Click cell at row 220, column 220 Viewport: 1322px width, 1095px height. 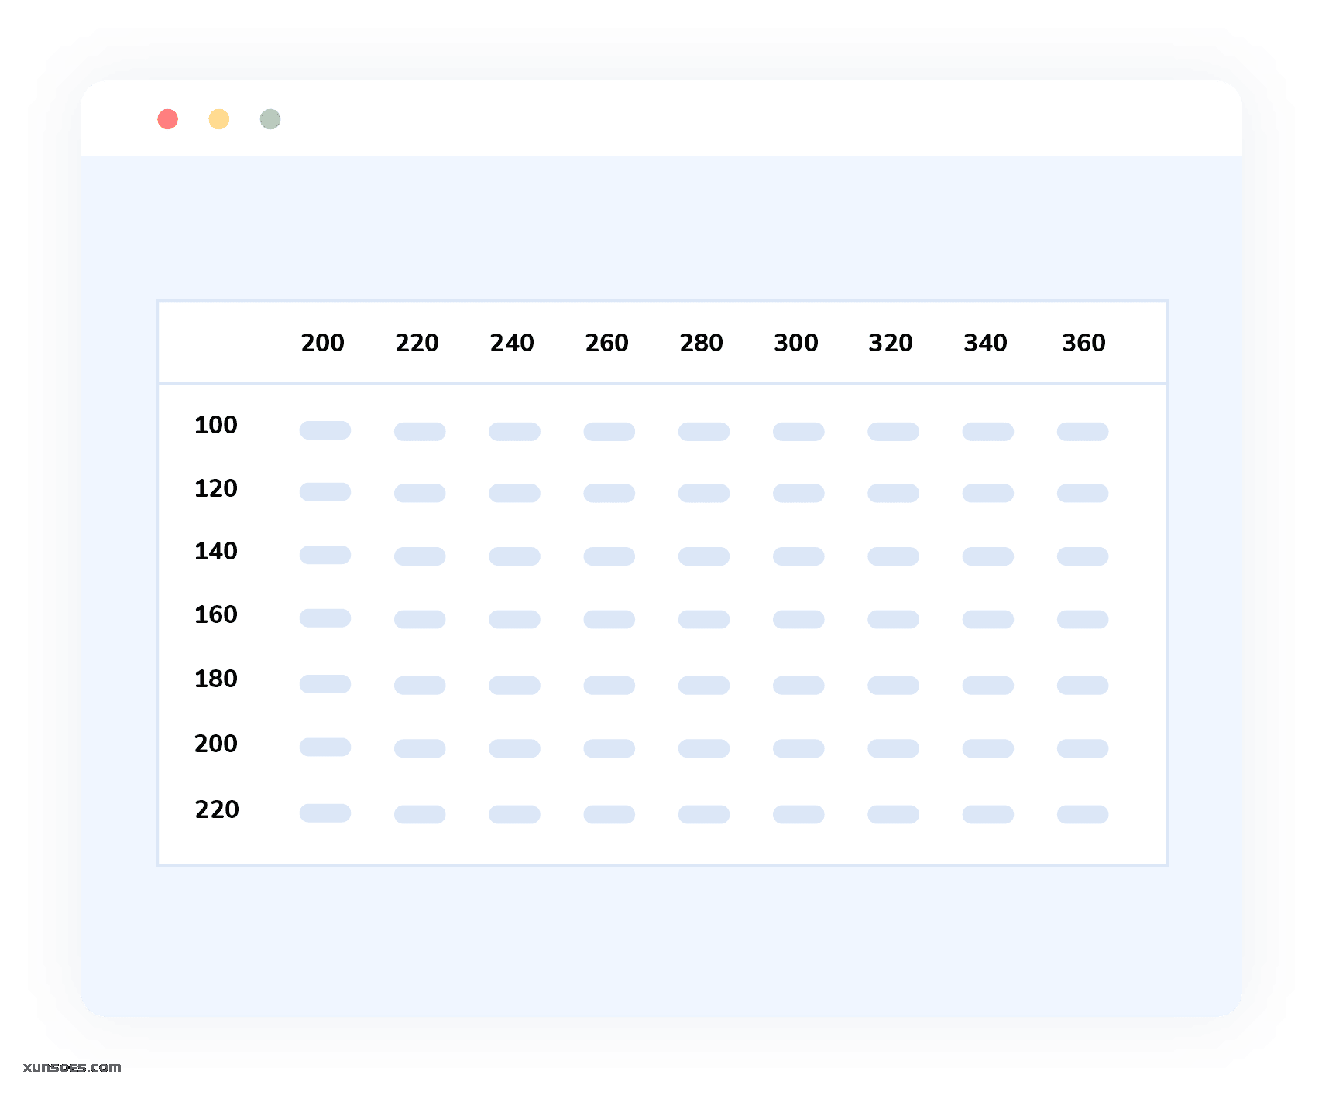[420, 815]
